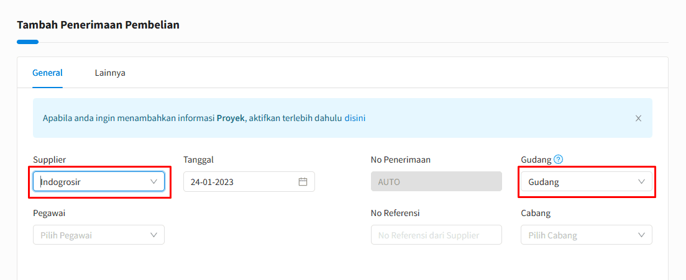Expand the Pilih Pegawai dropdown
The height and width of the screenshot is (280, 686).
point(99,235)
